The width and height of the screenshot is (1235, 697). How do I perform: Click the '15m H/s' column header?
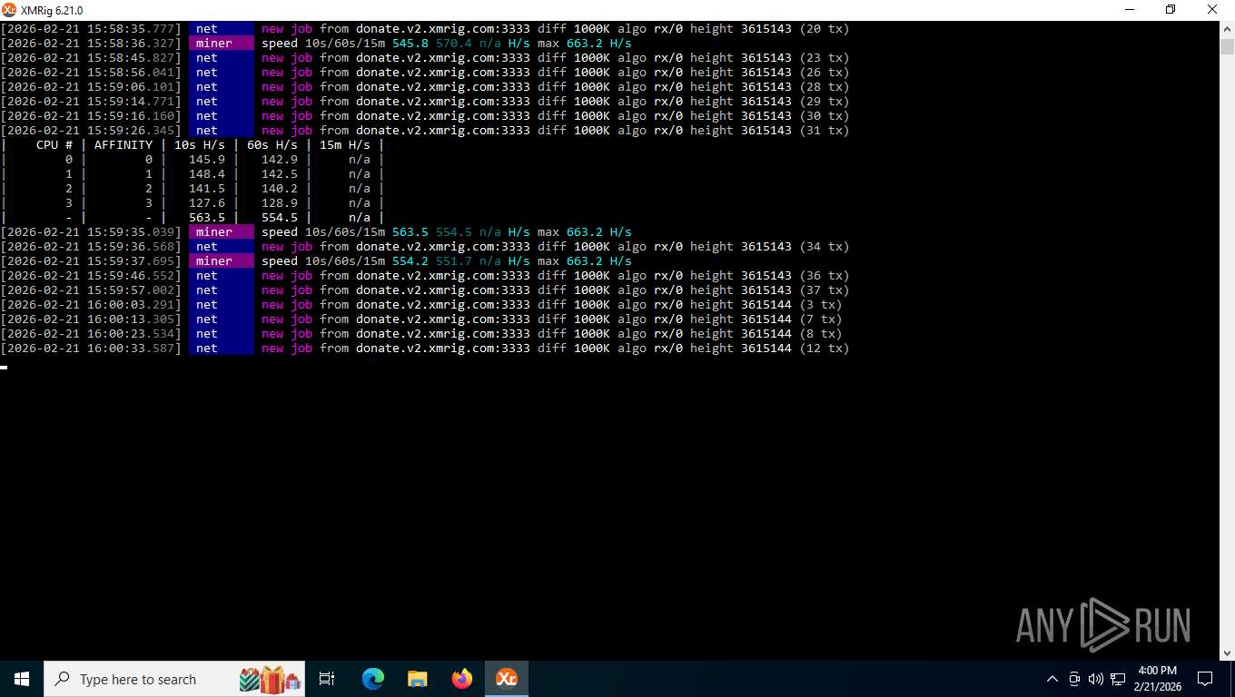[x=345, y=145]
